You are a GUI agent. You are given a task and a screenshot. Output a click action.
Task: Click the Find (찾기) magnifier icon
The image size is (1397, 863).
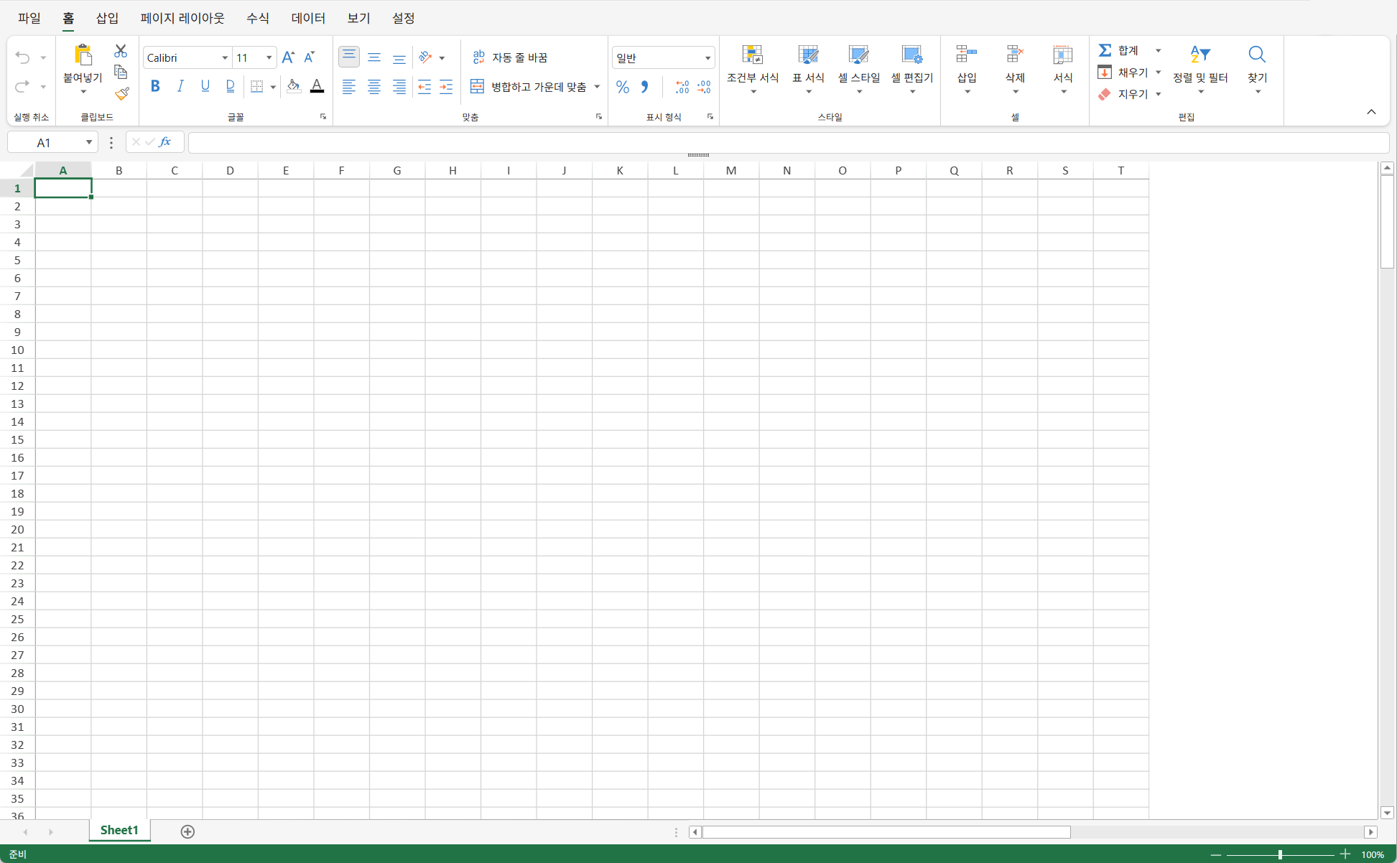(1256, 55)
